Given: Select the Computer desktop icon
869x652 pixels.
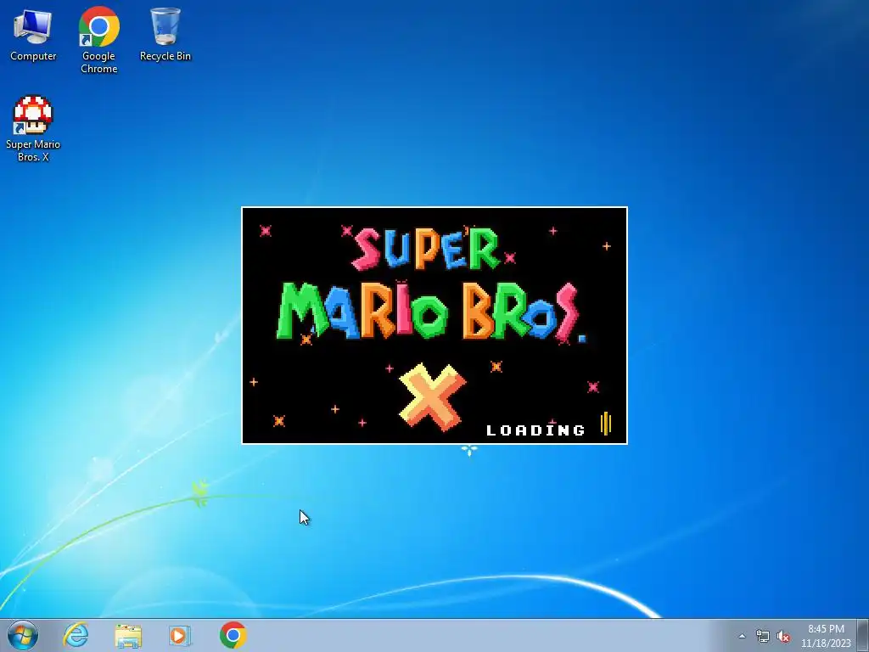Looking at the screenshot, I should (x=33, y=34).
